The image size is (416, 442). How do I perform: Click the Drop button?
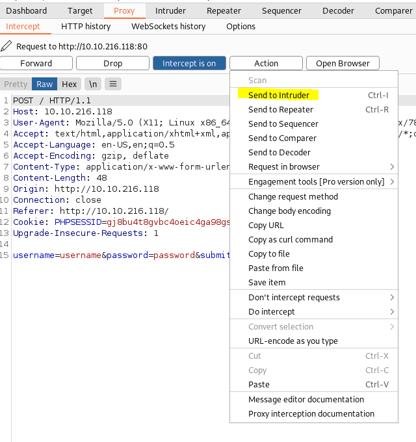(112, 63)
